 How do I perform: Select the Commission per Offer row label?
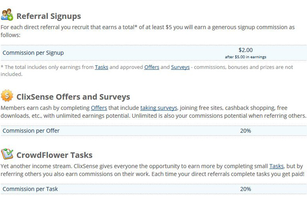point(31,131)
